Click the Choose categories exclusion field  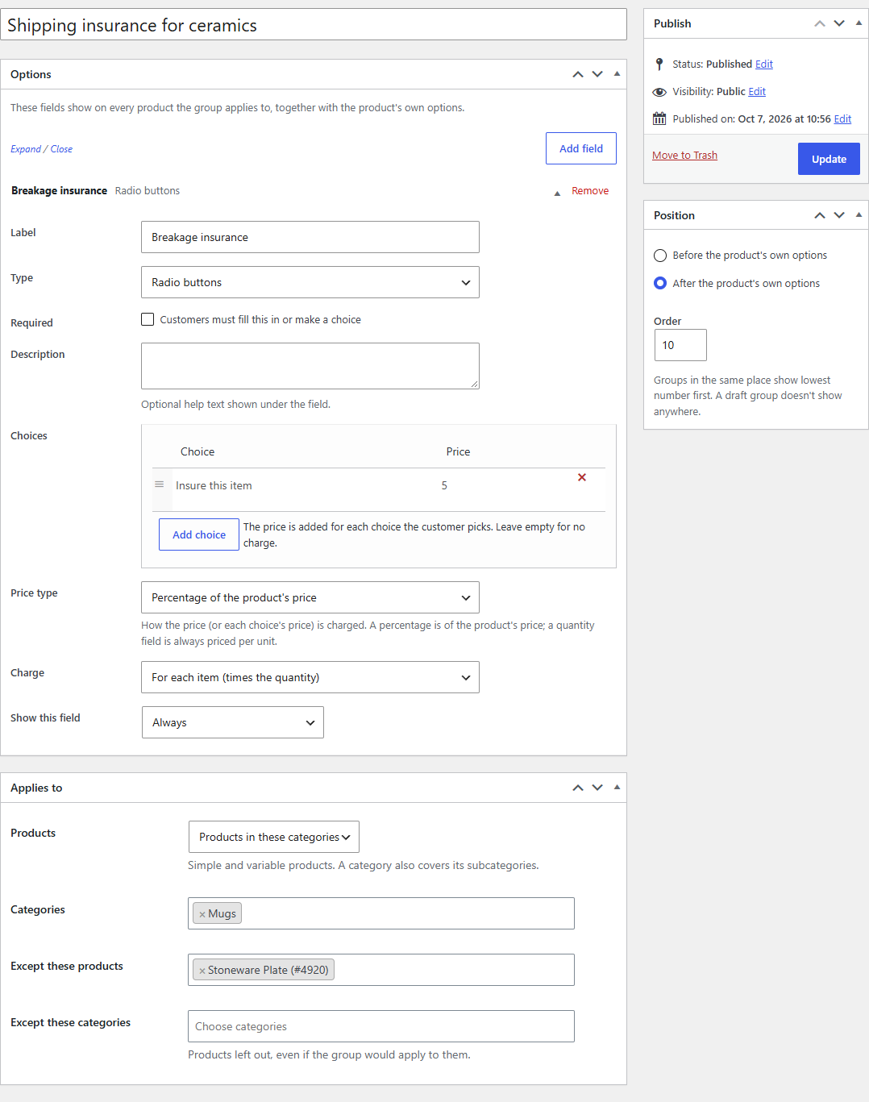pyautogui.click(x=381, y=1026)
